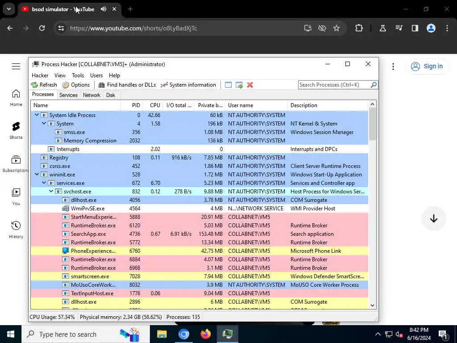Open the browser side panel icon
Viewport: 457px width, 343px height.
pyautogui.click(x=415, y=28)
